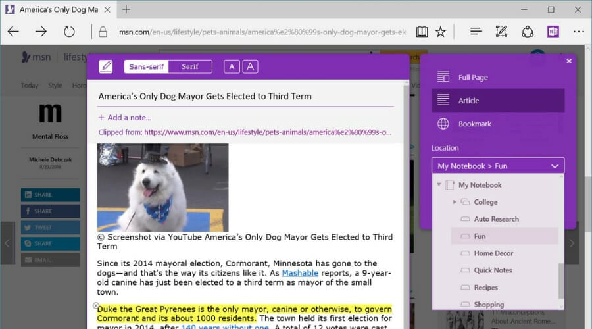Open the browser More actions ellipsis

pyautogui.click(x=578, y=32)
